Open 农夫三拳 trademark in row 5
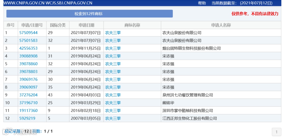The image size is (285, 137). [x=113, y=64]
